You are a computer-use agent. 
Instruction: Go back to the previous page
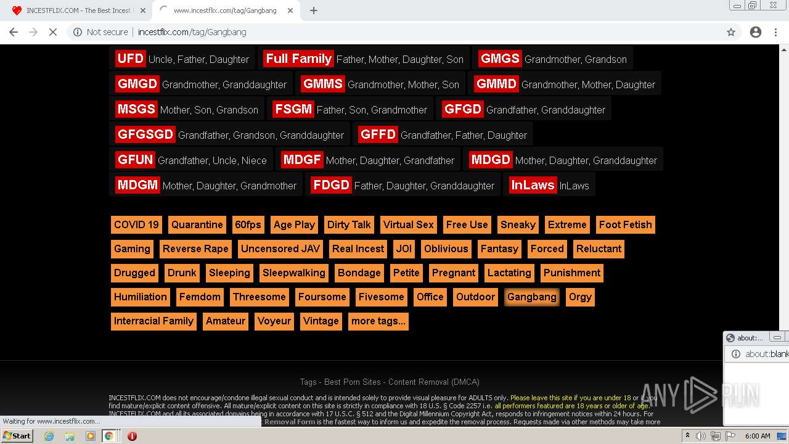pos(14,32)
